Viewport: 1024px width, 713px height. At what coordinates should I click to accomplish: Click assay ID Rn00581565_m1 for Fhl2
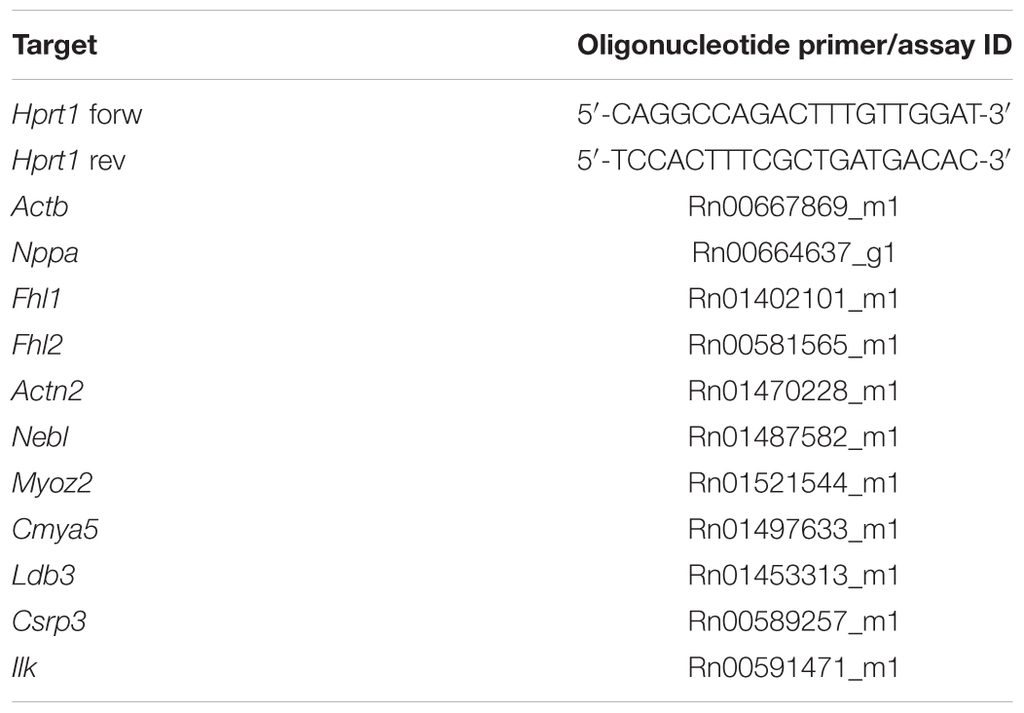coord(793,345)
